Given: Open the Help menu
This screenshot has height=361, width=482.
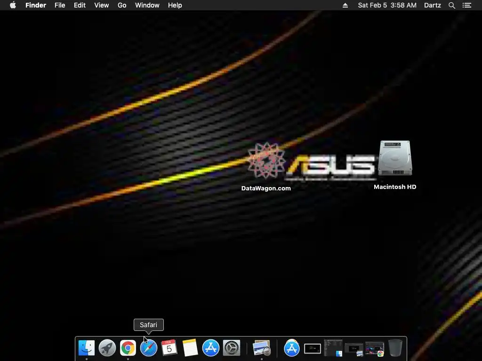Looking at the screenshot, I should pos(175,5).
